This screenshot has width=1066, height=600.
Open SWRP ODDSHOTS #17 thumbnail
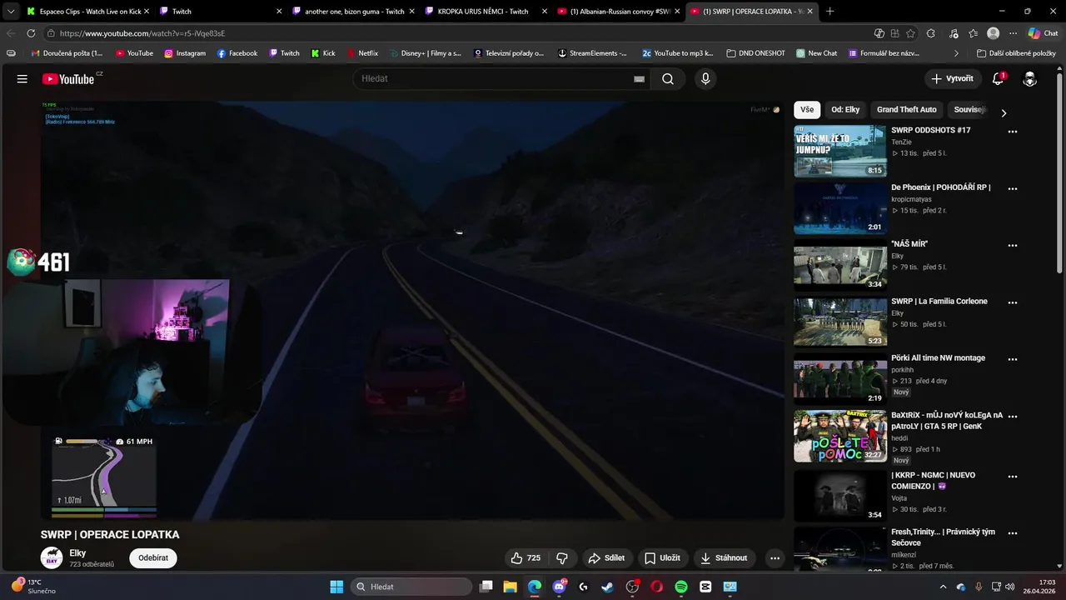[x=840, y=151]
